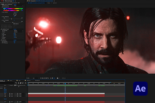Enable the Einfärben checkbox
155x103 pixels.
pos(14,24)
